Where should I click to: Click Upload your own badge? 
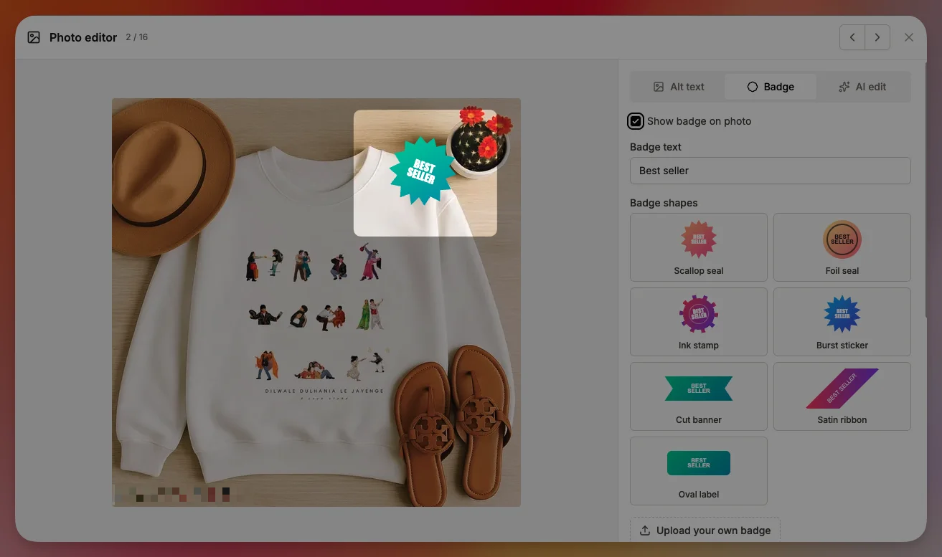pos(705,530)
